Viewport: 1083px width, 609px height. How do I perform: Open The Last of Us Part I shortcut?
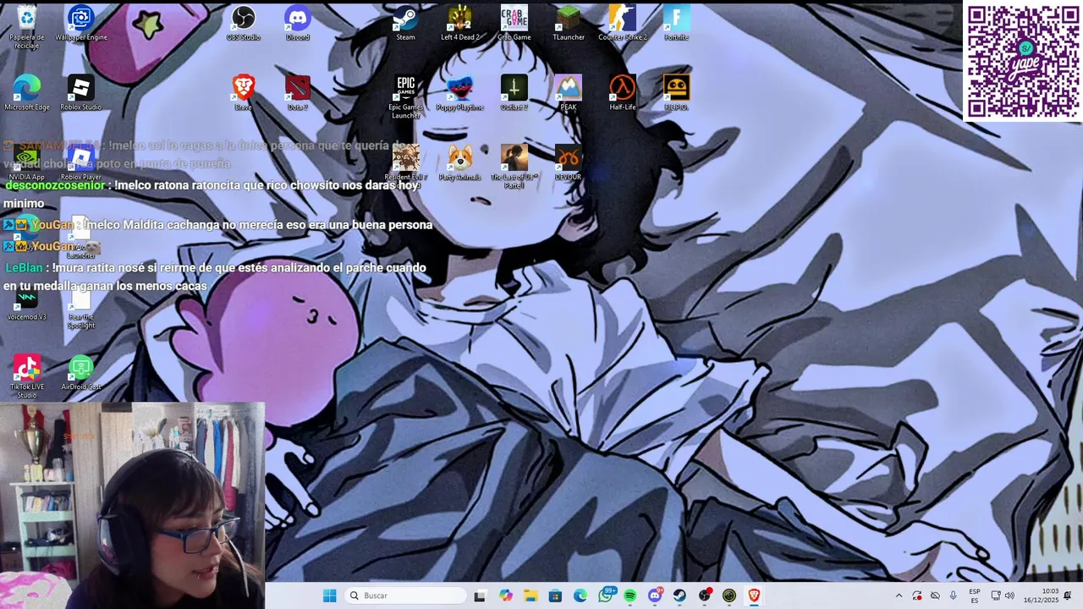514,167
